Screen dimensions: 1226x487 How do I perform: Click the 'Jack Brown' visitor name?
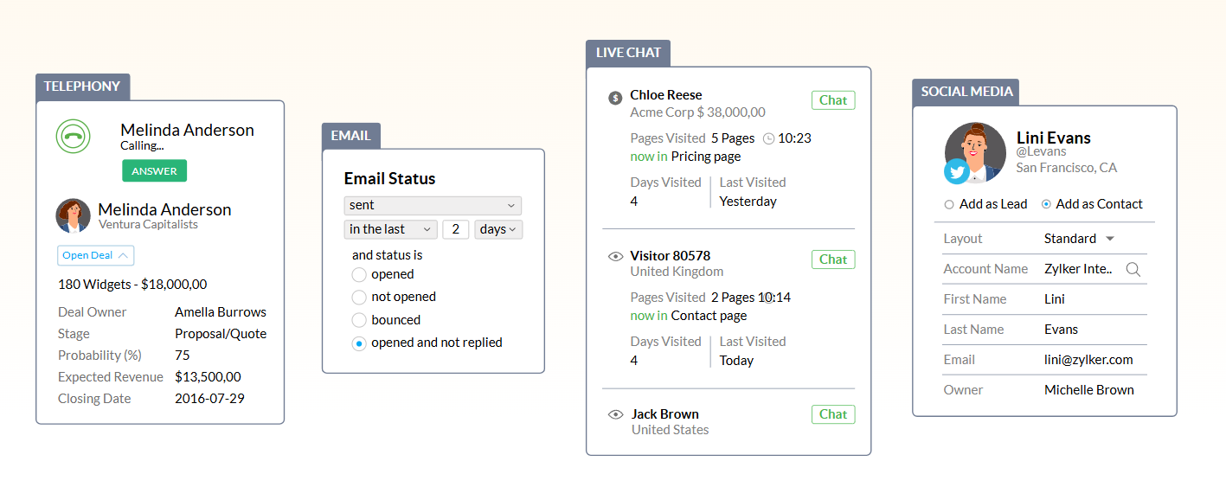pos(665,414)
